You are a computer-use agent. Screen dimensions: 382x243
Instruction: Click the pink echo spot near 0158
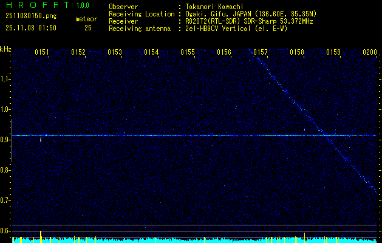click(304, 130)
